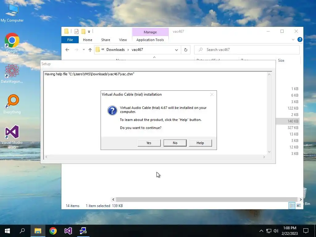The height and width of the screenshot is (237, 316).
Task: Click the vac467 breadcrumb segment
Action: point(137,50)
